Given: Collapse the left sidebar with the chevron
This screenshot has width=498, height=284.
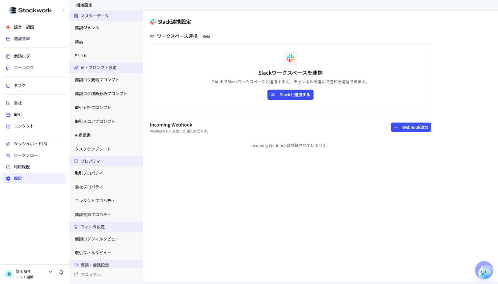Looking at the screenshot, I should [63, 10].
